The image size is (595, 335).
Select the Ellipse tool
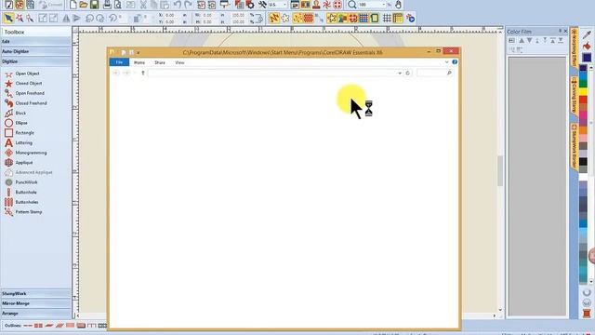click(x=16, y=123)
